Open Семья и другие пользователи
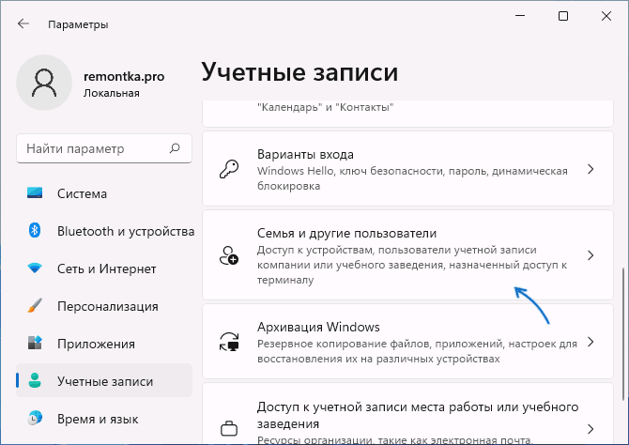The width and height of the screenshot is (629, 445). [407, 255]
